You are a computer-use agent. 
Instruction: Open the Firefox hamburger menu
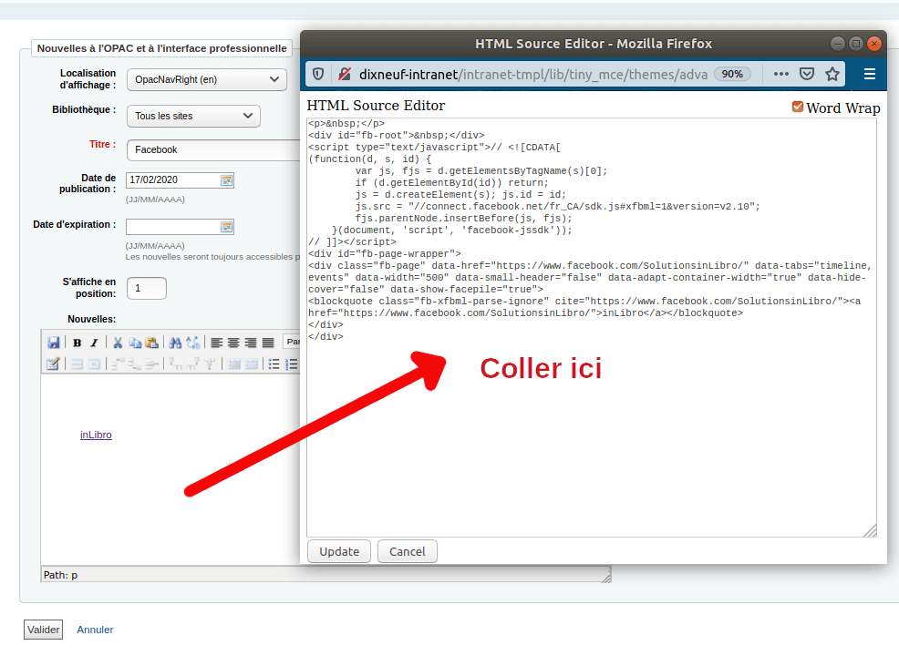coord(869,74)
